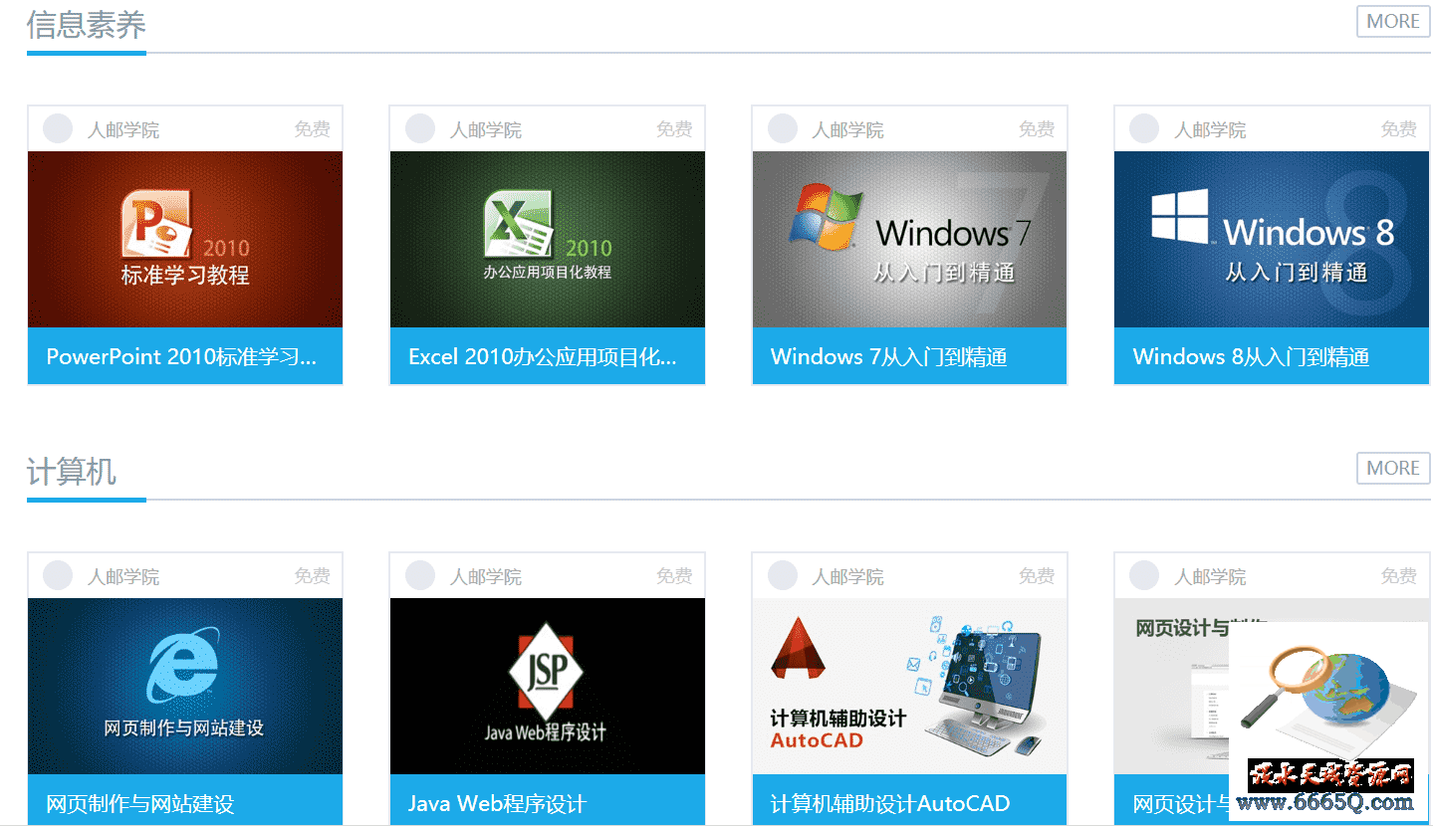
Task: Click the 计算机辅助设计 AutoCAD thumbnail
Action: point(909,686)
